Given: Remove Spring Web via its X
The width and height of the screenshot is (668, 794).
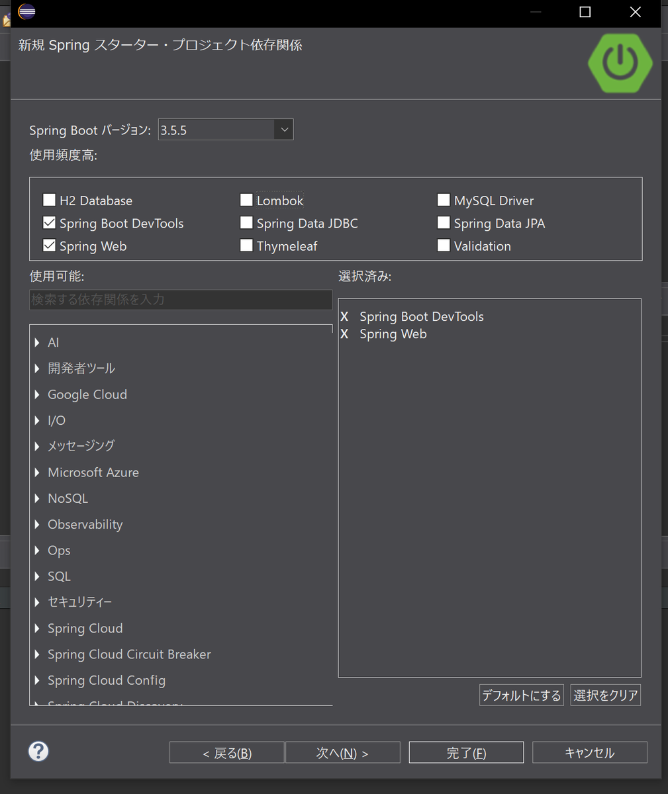Looking at the screenshot, I should coord(344,334).
